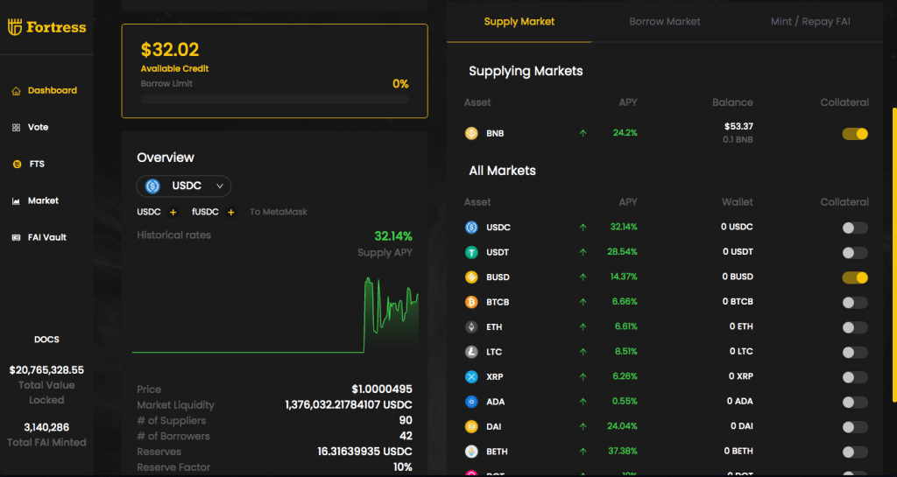This screenshot has height=477, width=897.
Task: Enable BTCB collateral toggle
Action: click(x=855, y=302)
